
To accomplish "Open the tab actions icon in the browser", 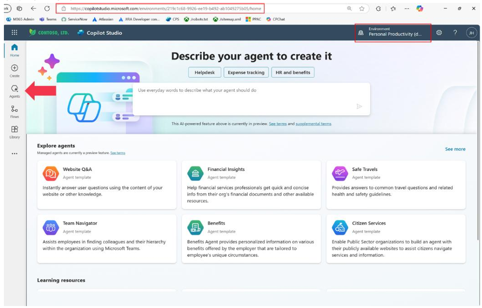I will [19, 9].
